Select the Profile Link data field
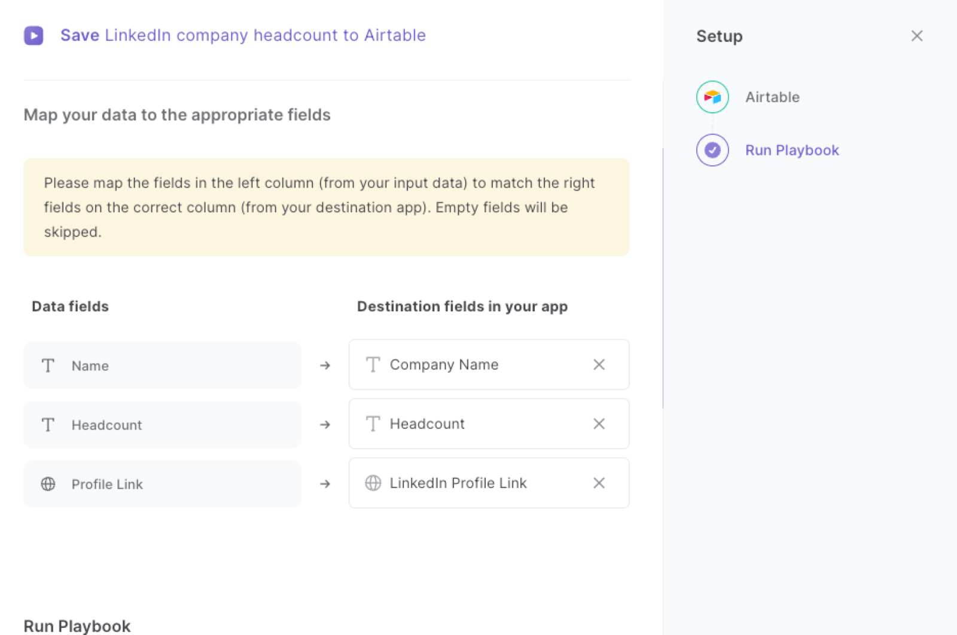 coord(162,484)
